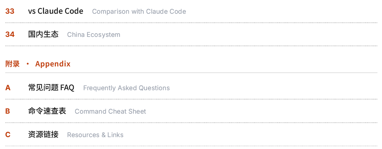The width and height of the screenshot is (382, 149).
Task: Click the solid divider below the Appendix heading
Action: point(191,73)
